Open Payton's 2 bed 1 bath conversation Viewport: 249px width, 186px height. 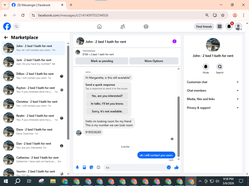[x=33, y=90]
